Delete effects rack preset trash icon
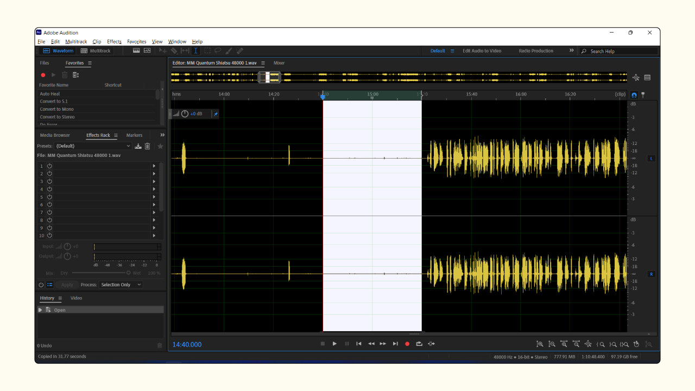 [147, 146]
